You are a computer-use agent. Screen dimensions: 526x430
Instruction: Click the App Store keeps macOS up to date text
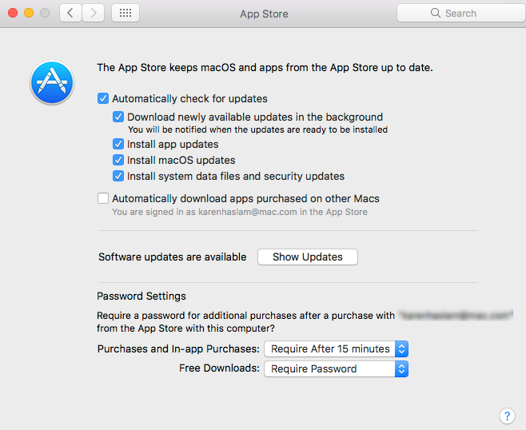click(265, 67)
